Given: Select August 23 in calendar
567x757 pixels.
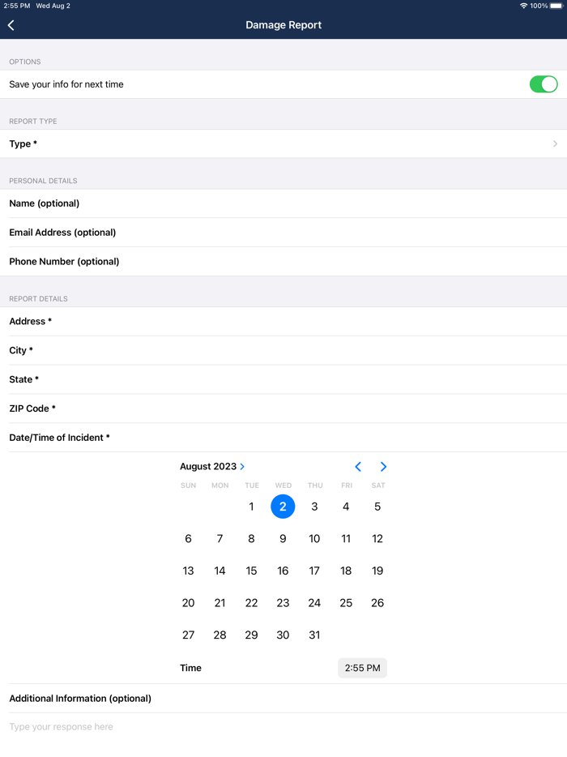Looking at the screenshot, I should coord(283,603).
